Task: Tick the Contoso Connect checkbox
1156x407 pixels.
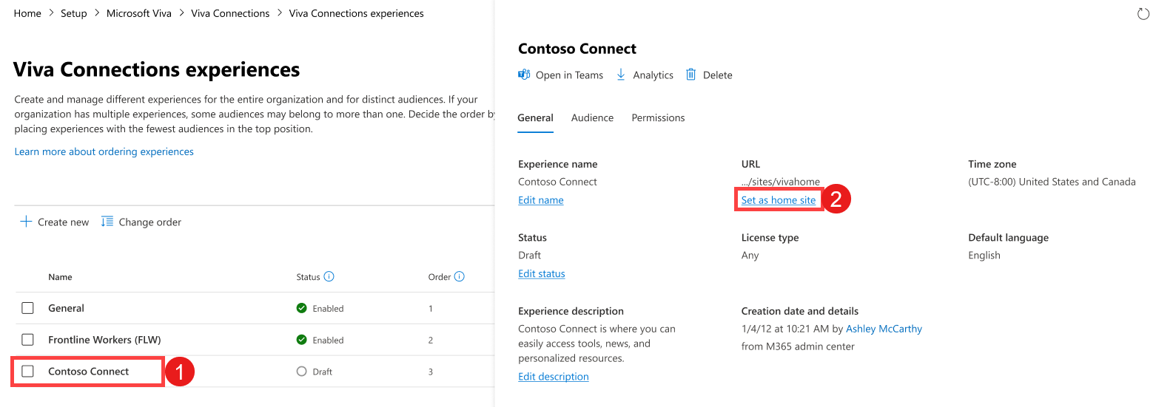Action: [27, 372]
